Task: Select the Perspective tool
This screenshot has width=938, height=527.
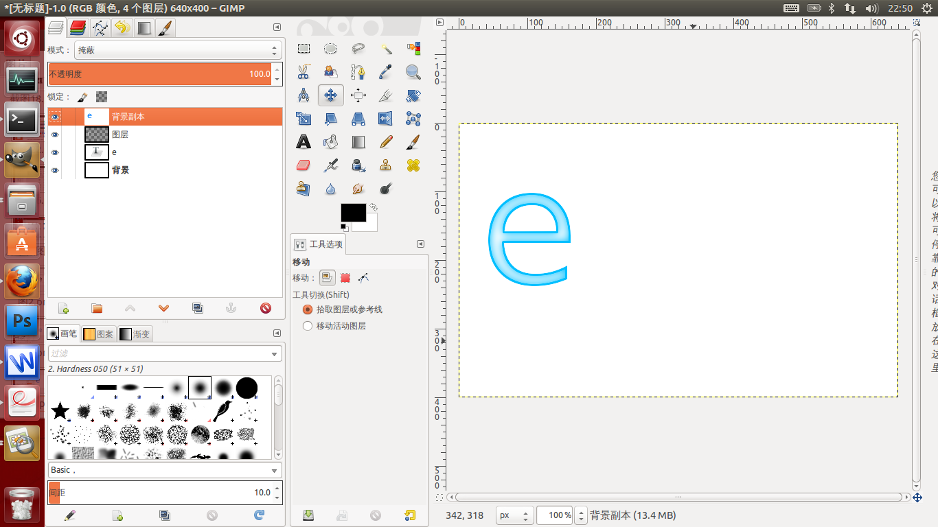Action: pyautogui.click(x=358, y=119)
